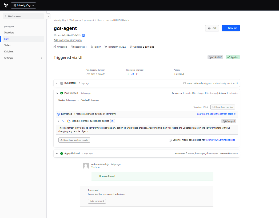Click the CURRENT status badge

pyautogui.click(x=215, y=57)
